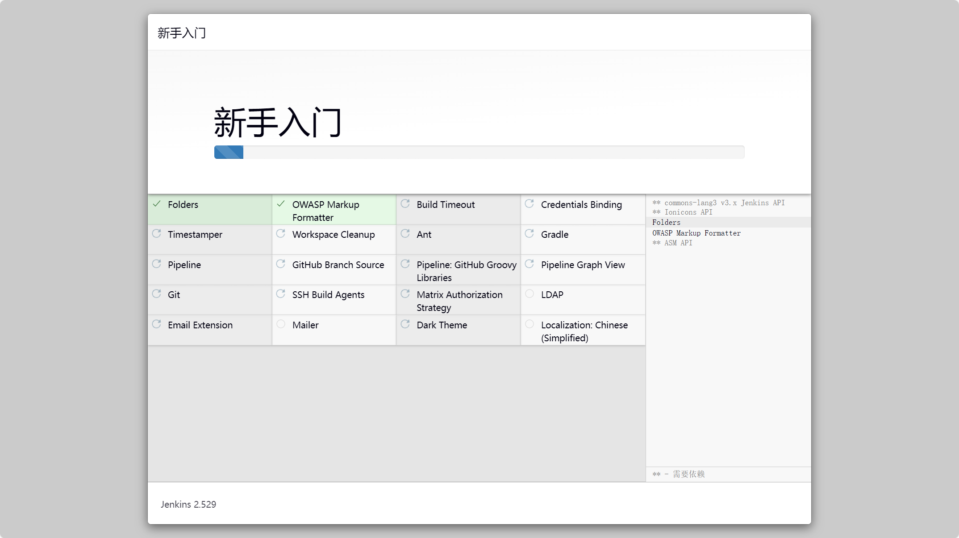Image resolution: width=959 pixels, height=538 pixels.
Task: Click the 新手入门 title in header bar
Action: click(182, 33)
